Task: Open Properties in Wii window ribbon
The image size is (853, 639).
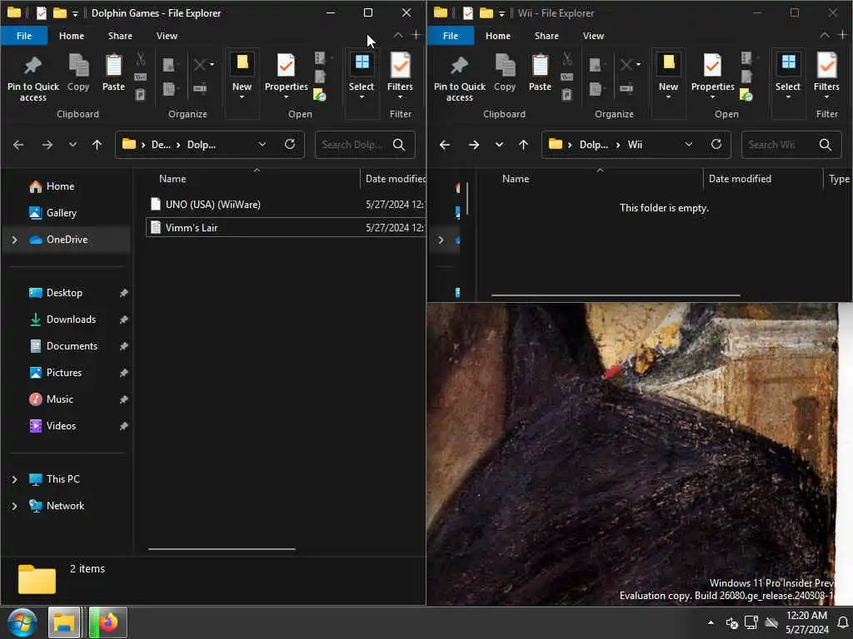Action: click(713, 76)
